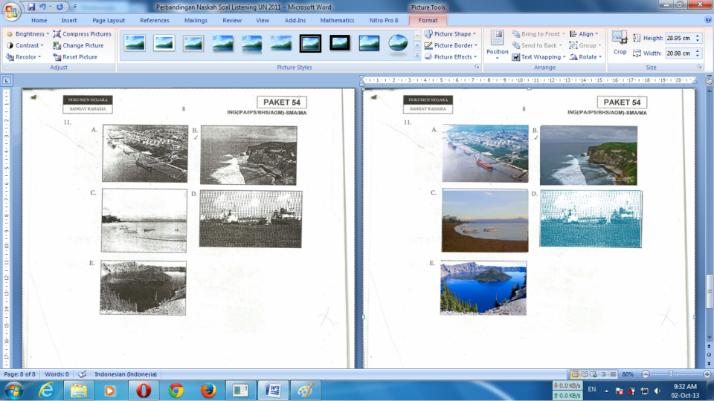Click the Save icon in quick access toolbar
The image size is (714, 401).
coord(31,7)
